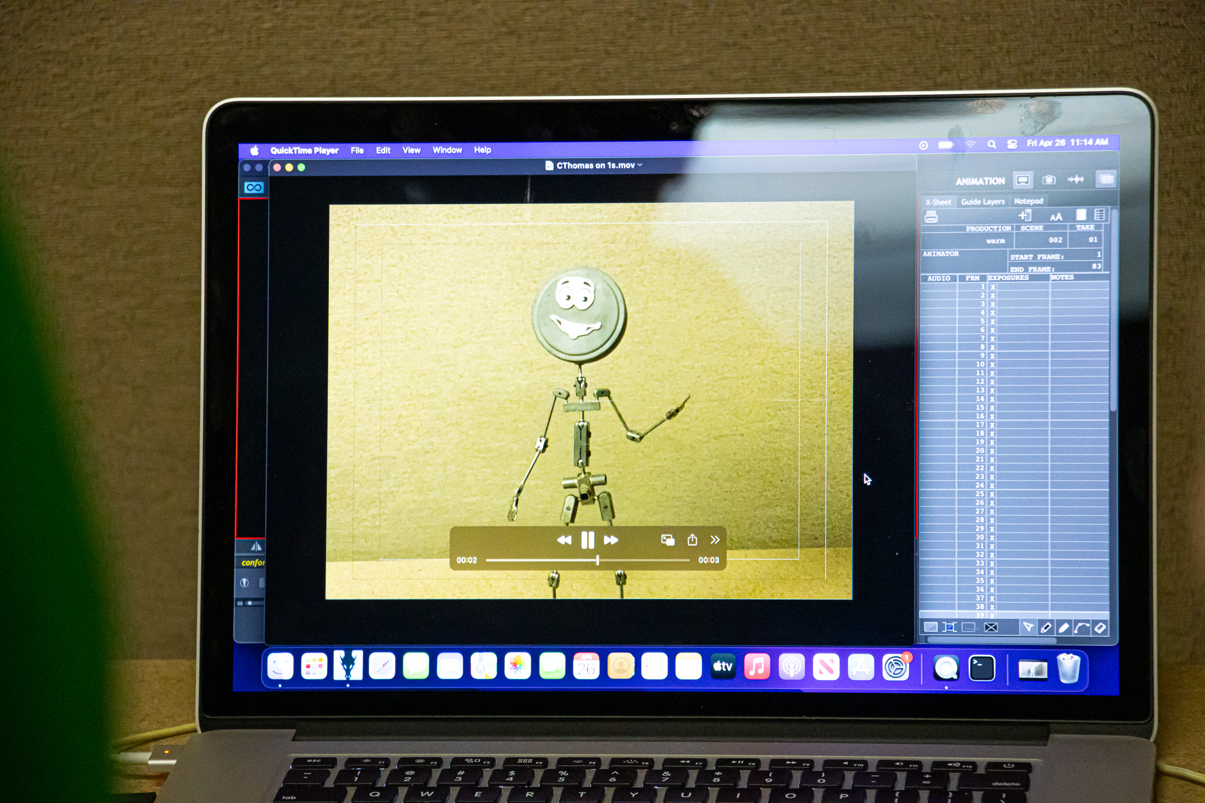Select the eraser tool in X-Sheet toolbar
The width and height of the screenshot is (1205, 803).
tap(1100, 628)
